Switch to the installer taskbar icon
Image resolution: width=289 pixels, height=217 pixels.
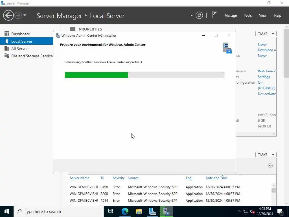167,211
